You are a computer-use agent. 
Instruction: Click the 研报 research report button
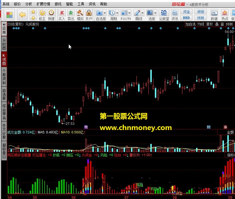click(x=201, y=12)
